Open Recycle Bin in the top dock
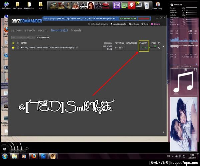 click(147, 5)
